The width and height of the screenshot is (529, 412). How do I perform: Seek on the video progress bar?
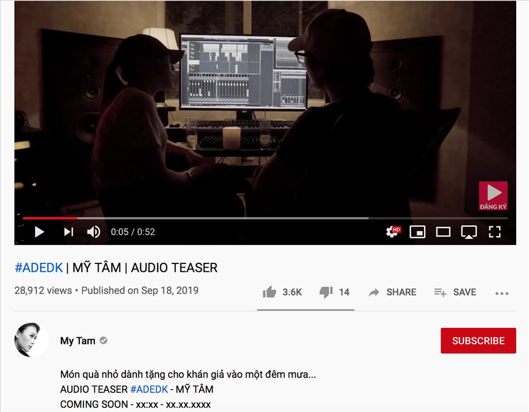coord(265,218)
